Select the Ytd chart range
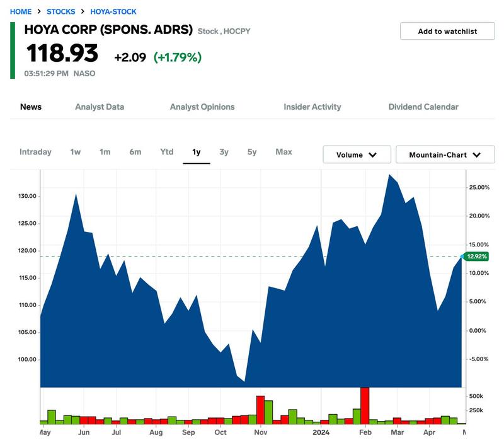This screenshot has height=445, width=504. click(x=167, y=152)
